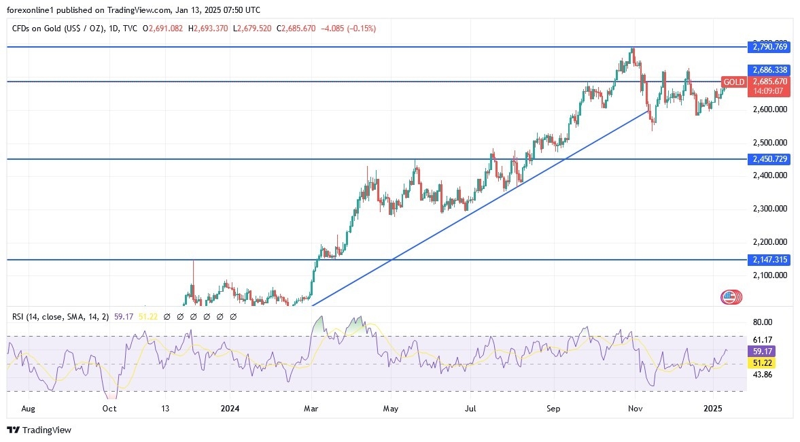Click the circular US flag icon on the chart
The image size is (800, 442).
coord(730,296)
